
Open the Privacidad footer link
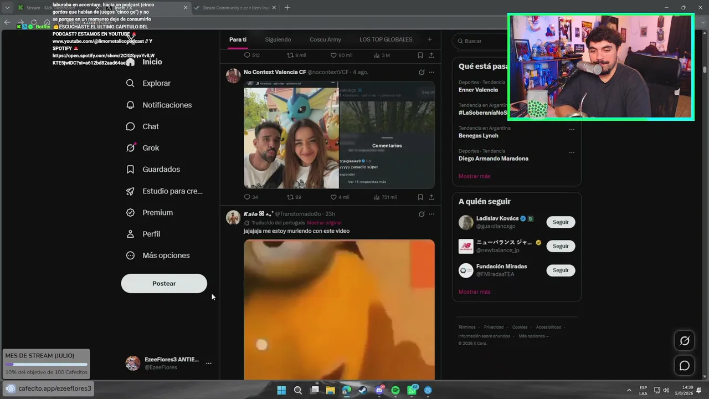[494, 327]
